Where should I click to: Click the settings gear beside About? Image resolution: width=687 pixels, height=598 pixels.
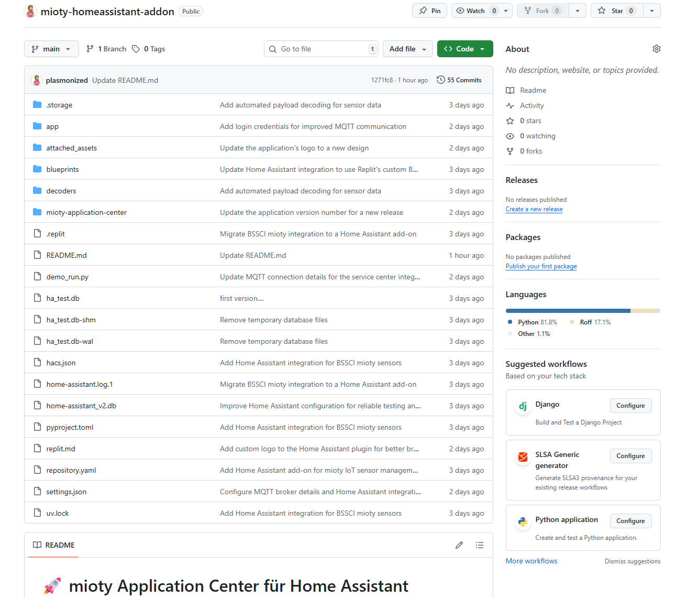(656, 49)
